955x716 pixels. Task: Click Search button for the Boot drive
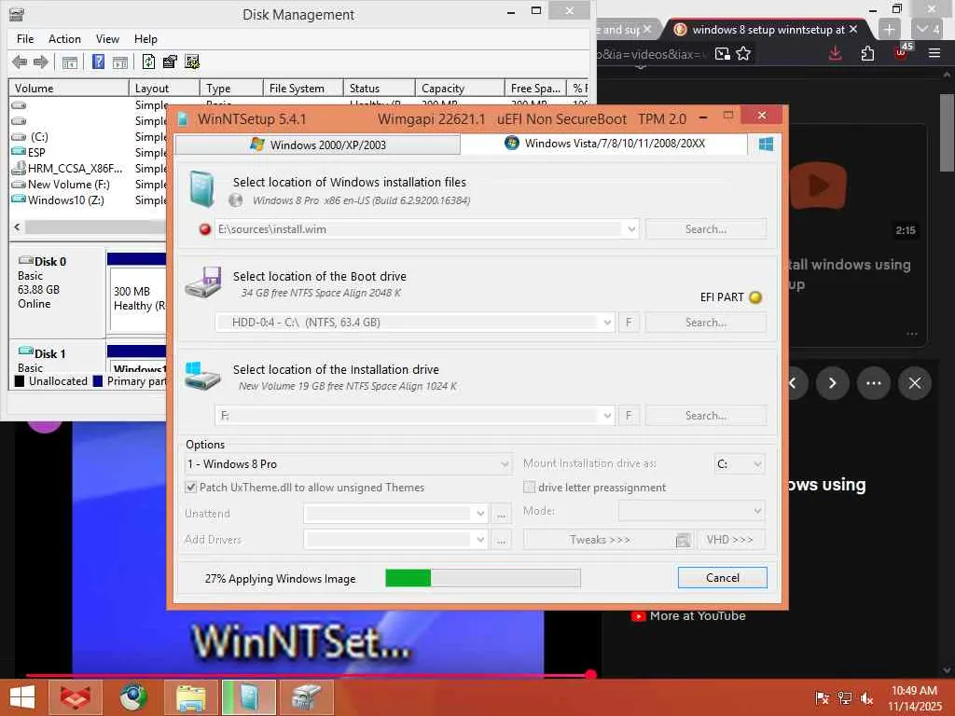[x=706, y=323]
